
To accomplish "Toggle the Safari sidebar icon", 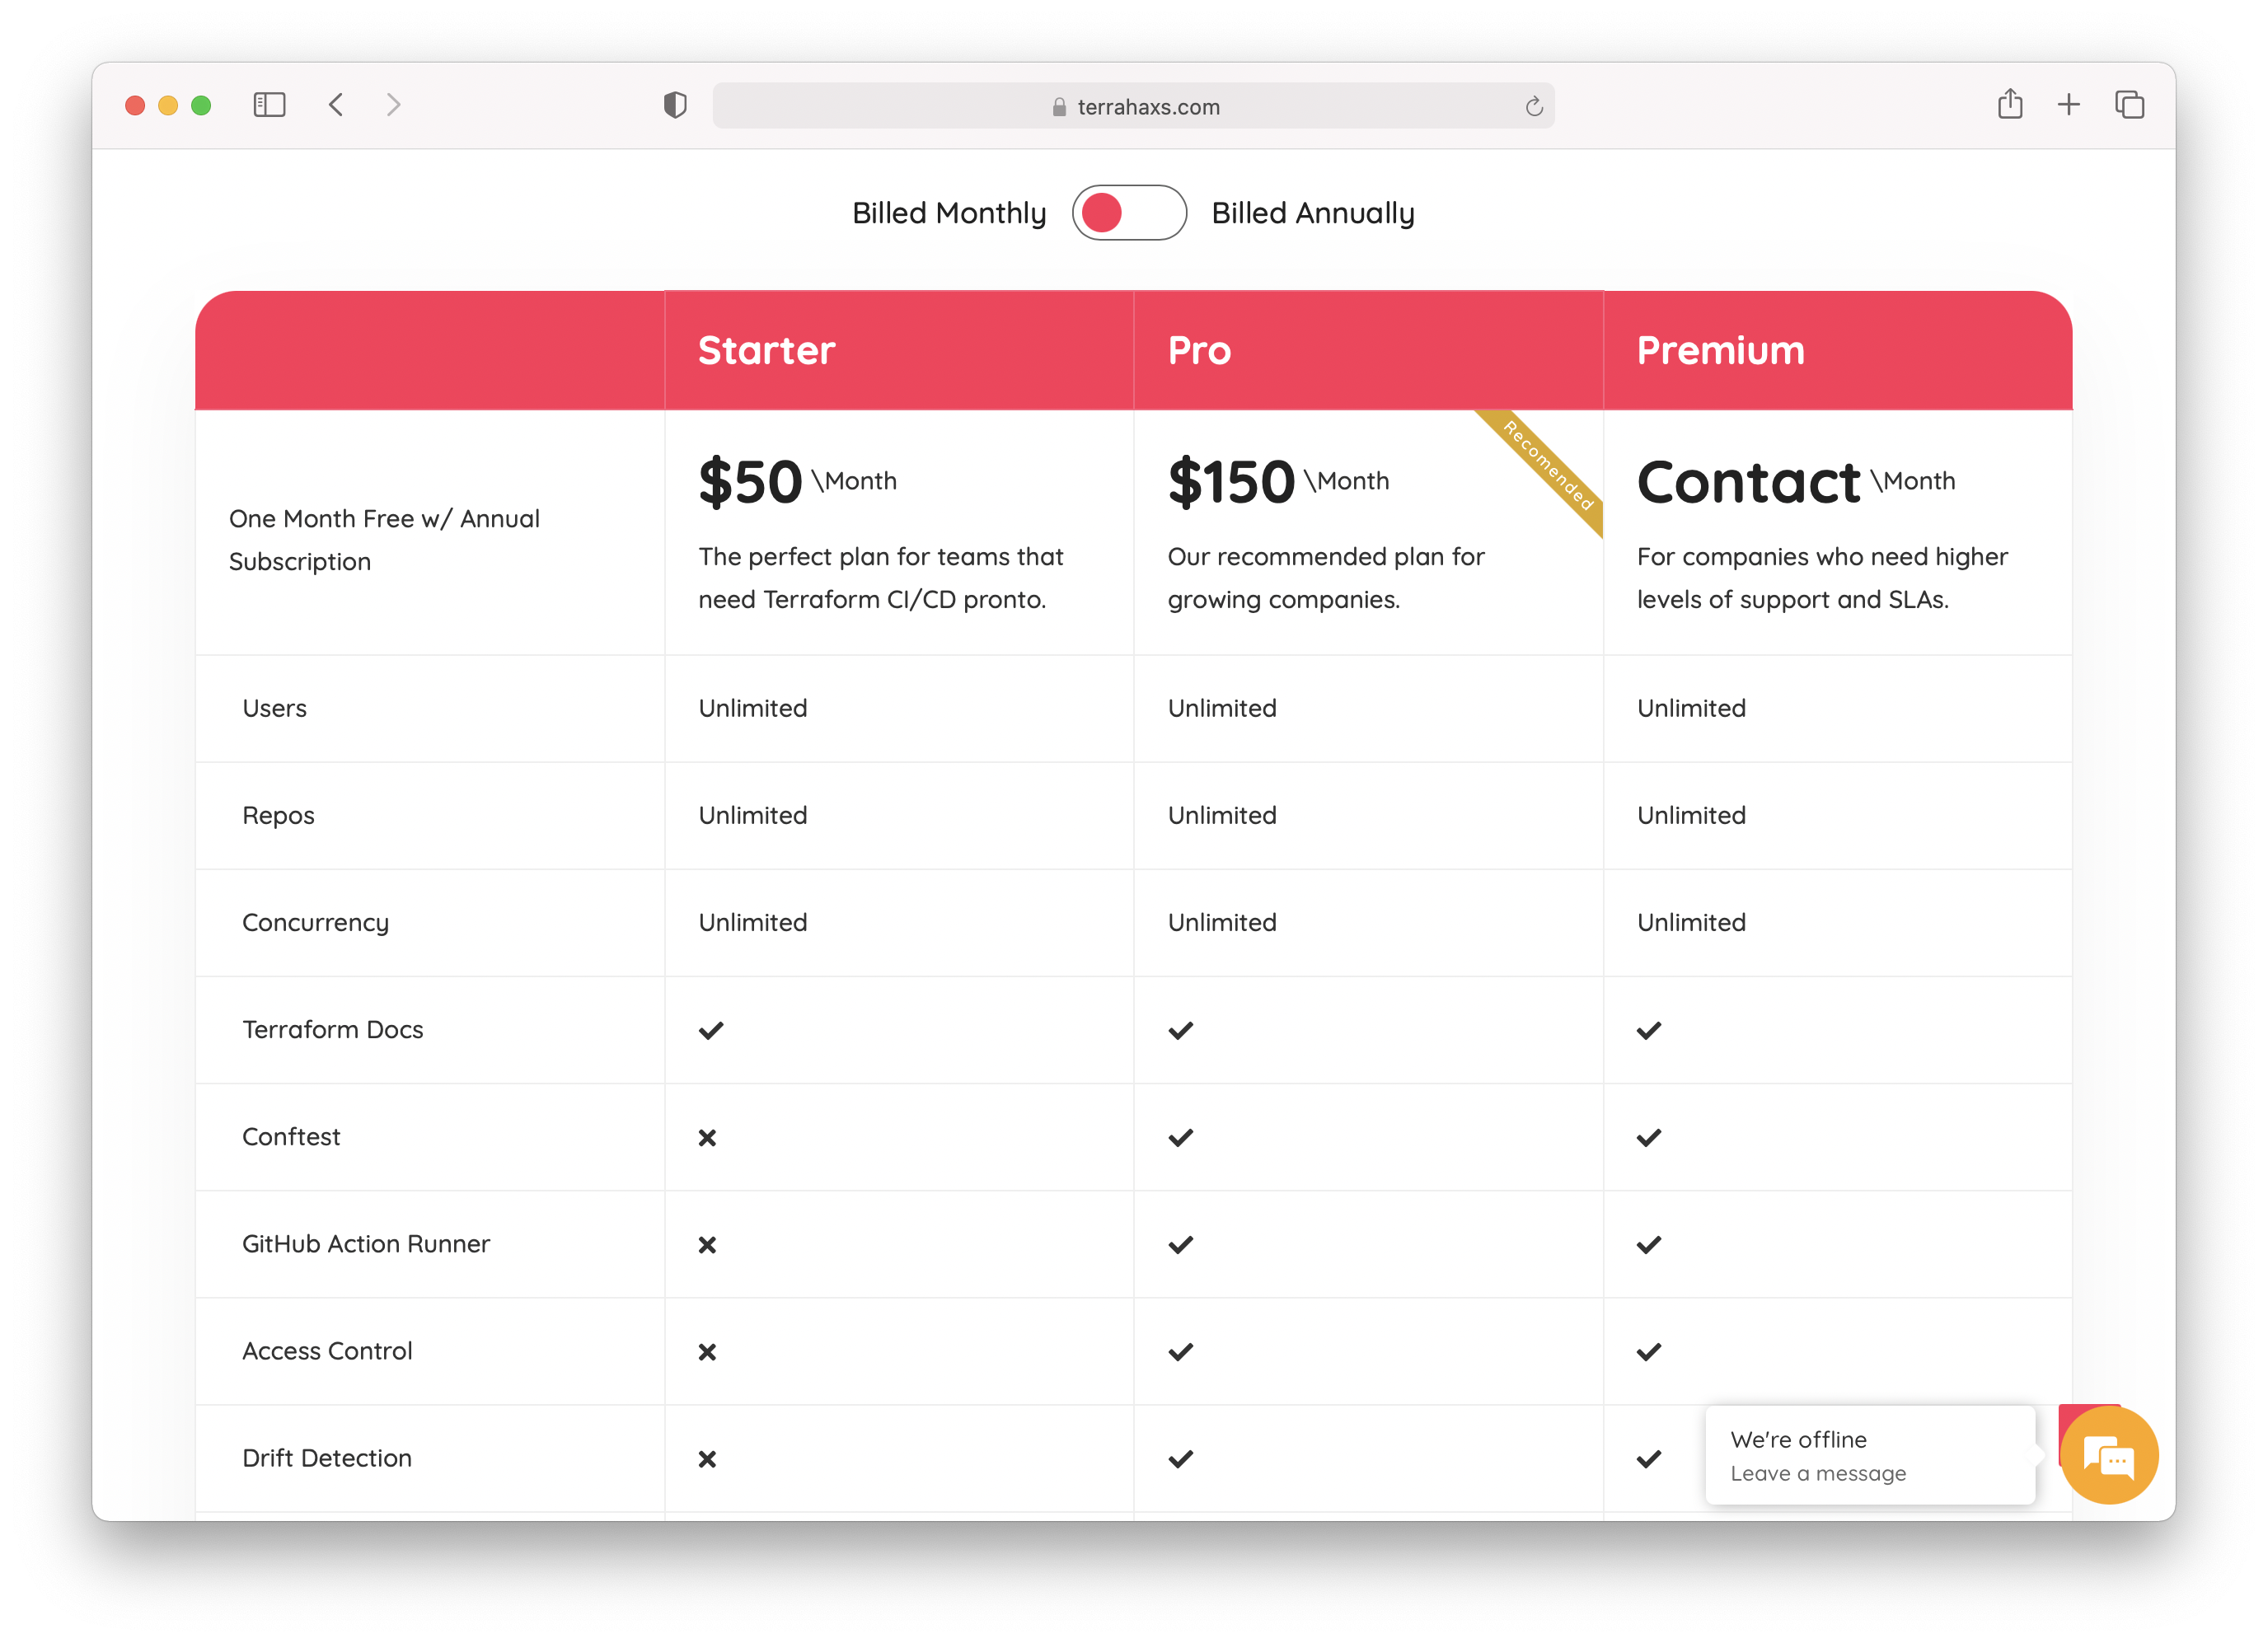I will tap(269, 105).
